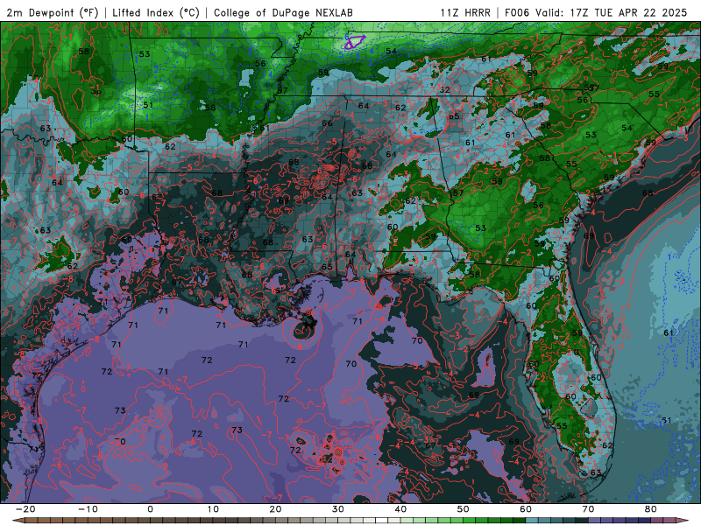
Task: Select the '0' tick label on the legend
Action: (x=150, y=509)
